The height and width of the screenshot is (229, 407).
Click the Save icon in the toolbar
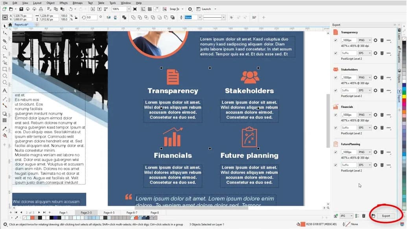point(20,9)
